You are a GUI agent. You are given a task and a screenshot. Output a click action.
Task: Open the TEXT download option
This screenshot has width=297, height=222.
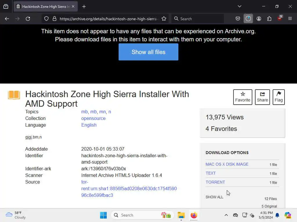[x=211, y=173]
